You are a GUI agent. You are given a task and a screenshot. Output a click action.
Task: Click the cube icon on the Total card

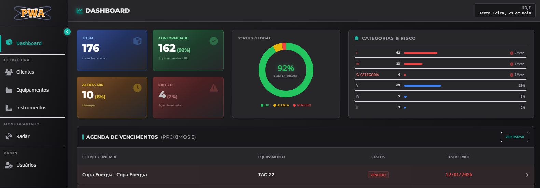click(x=137, y=41)
